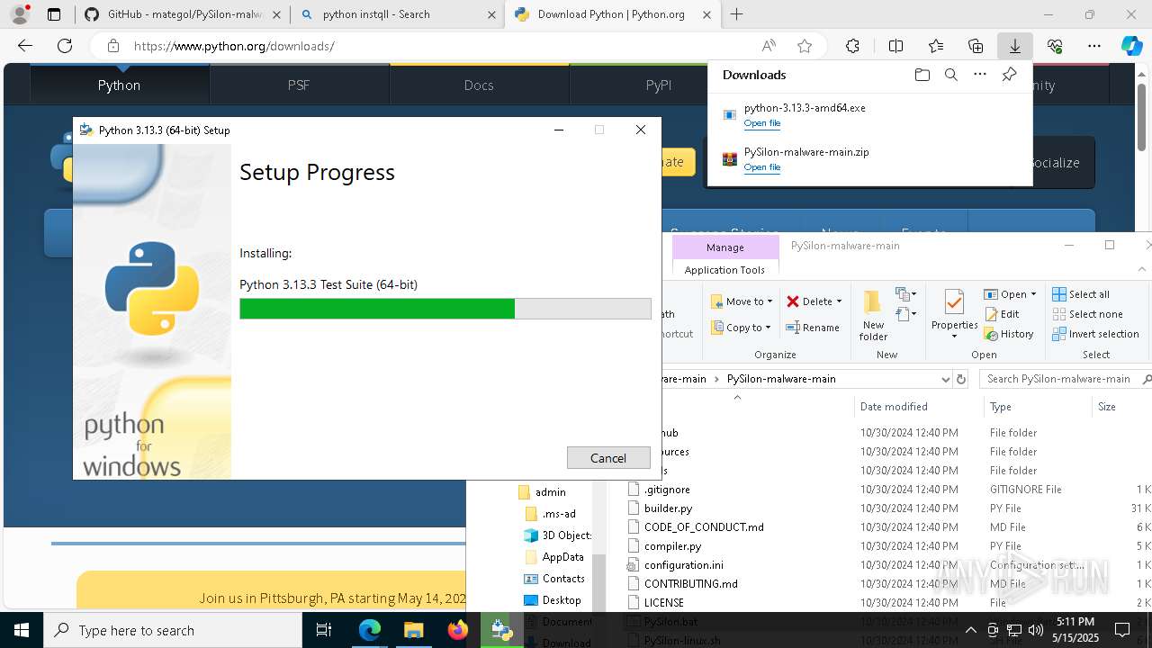Click Invert selection in Explorer

pyautogui.click(x=1096, y=334)
